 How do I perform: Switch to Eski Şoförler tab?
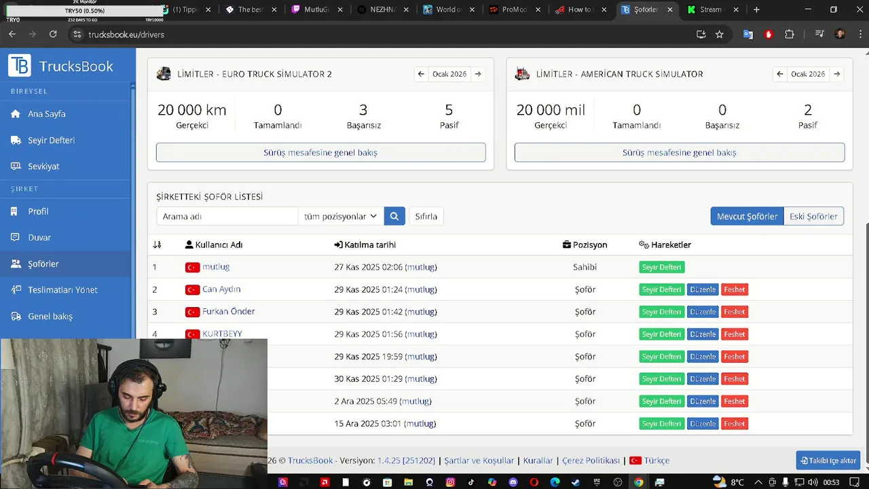pyautogui.click(x=813, y=216)
